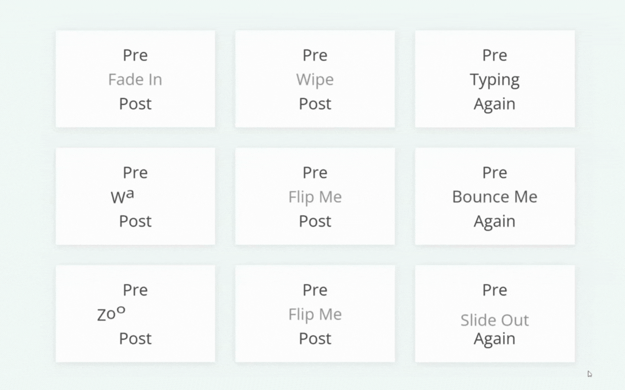The image size is (625, 390).
Task: Click the partially animated Zoo text
Action: tap(111, 313)
